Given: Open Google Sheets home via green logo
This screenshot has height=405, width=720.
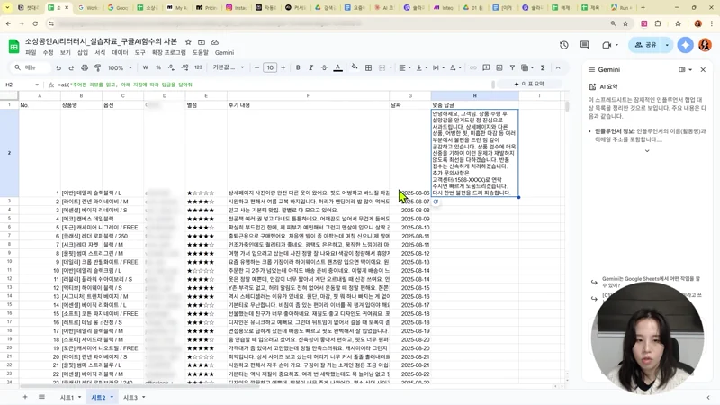Looking at the screenshot, I should 13,46.
